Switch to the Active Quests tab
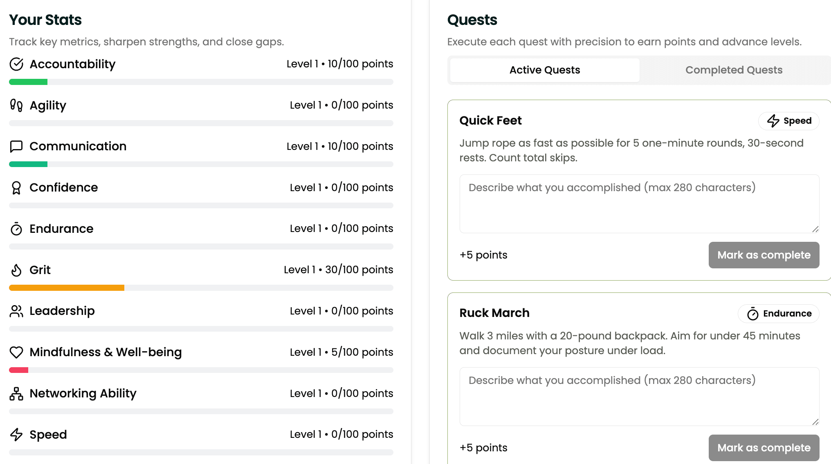The height and width of the screenshot is (464, 831). click(x=545, y=70)
